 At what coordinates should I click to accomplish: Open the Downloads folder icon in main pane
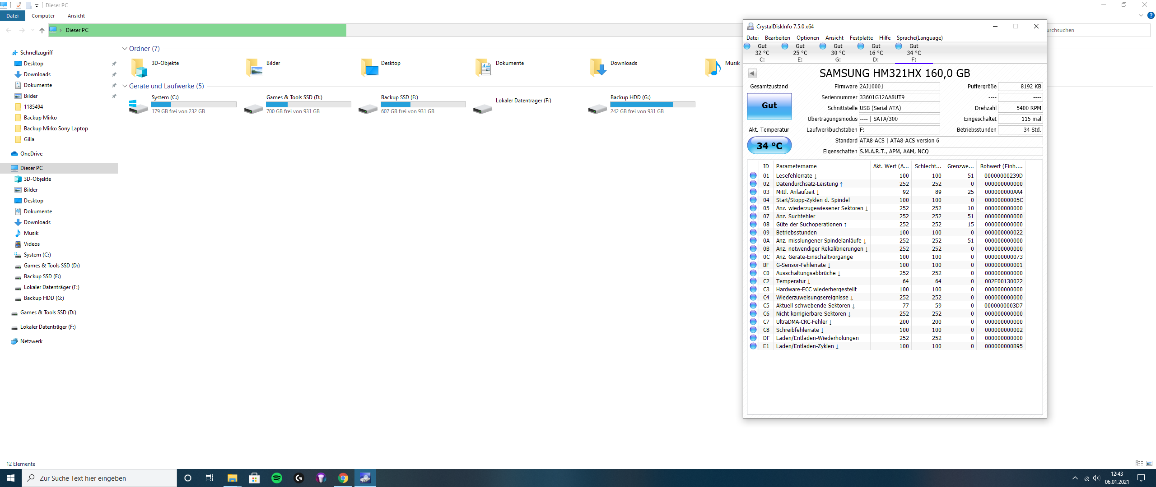click(x=598, y=68)
